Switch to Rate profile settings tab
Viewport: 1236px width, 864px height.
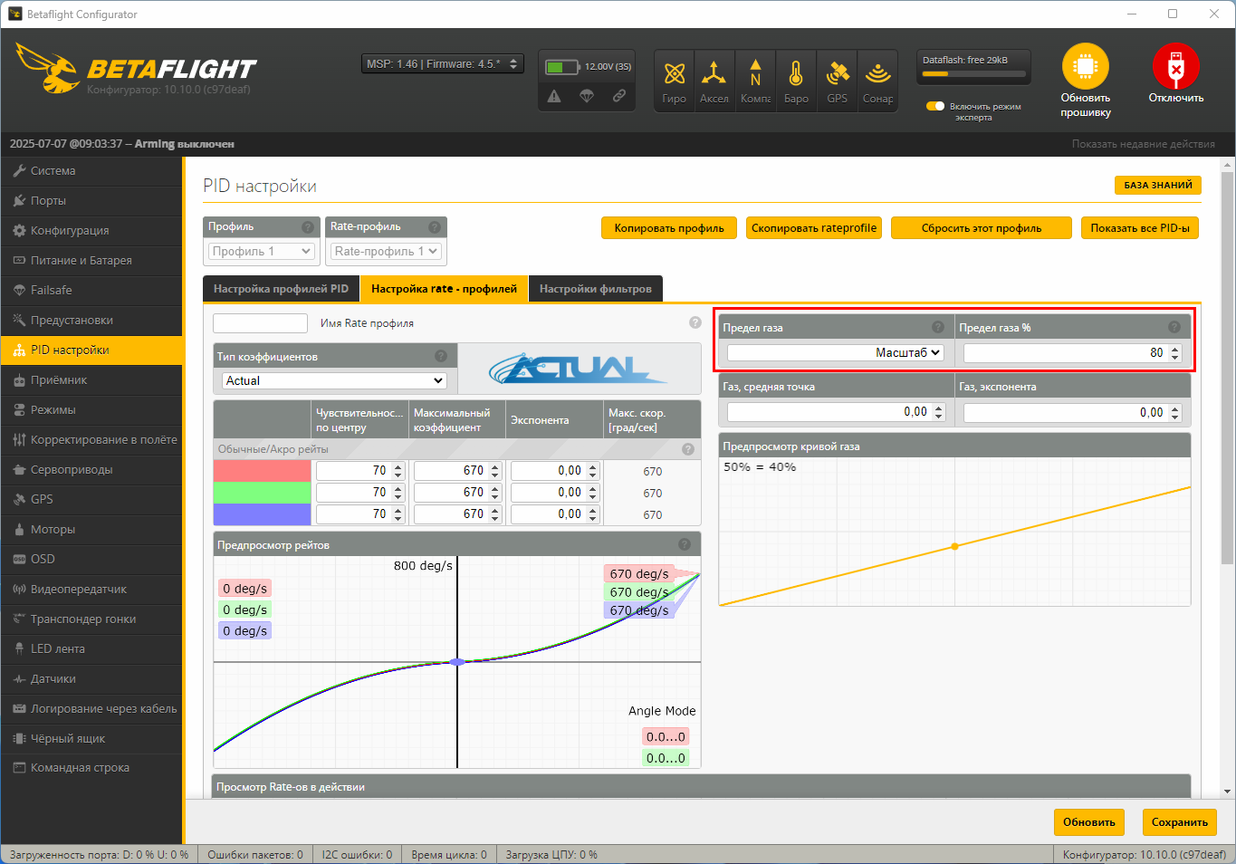coord(444,289)
